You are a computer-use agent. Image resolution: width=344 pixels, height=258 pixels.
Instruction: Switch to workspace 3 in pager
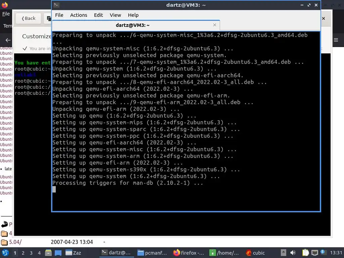coord(31,253)
